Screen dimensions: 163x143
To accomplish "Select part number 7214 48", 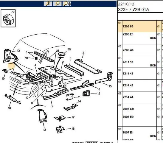I will pyautogui.click(x=128, y=62).
